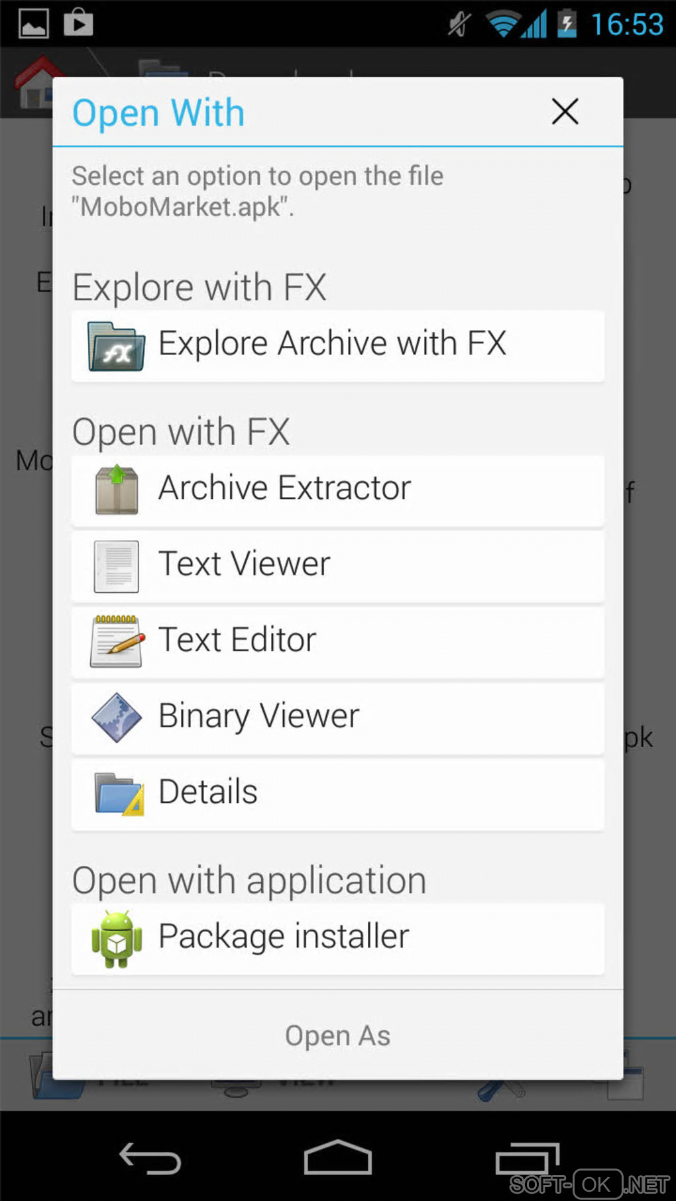Show file Details
This screenshot has height=1201, width=676.
208,792
